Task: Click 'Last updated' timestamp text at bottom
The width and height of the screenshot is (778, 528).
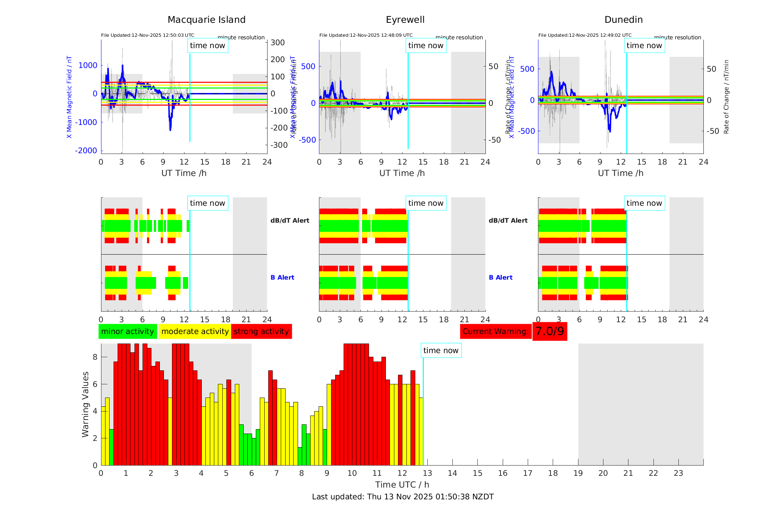Action: pyautogui.click(x=403, y=497)
